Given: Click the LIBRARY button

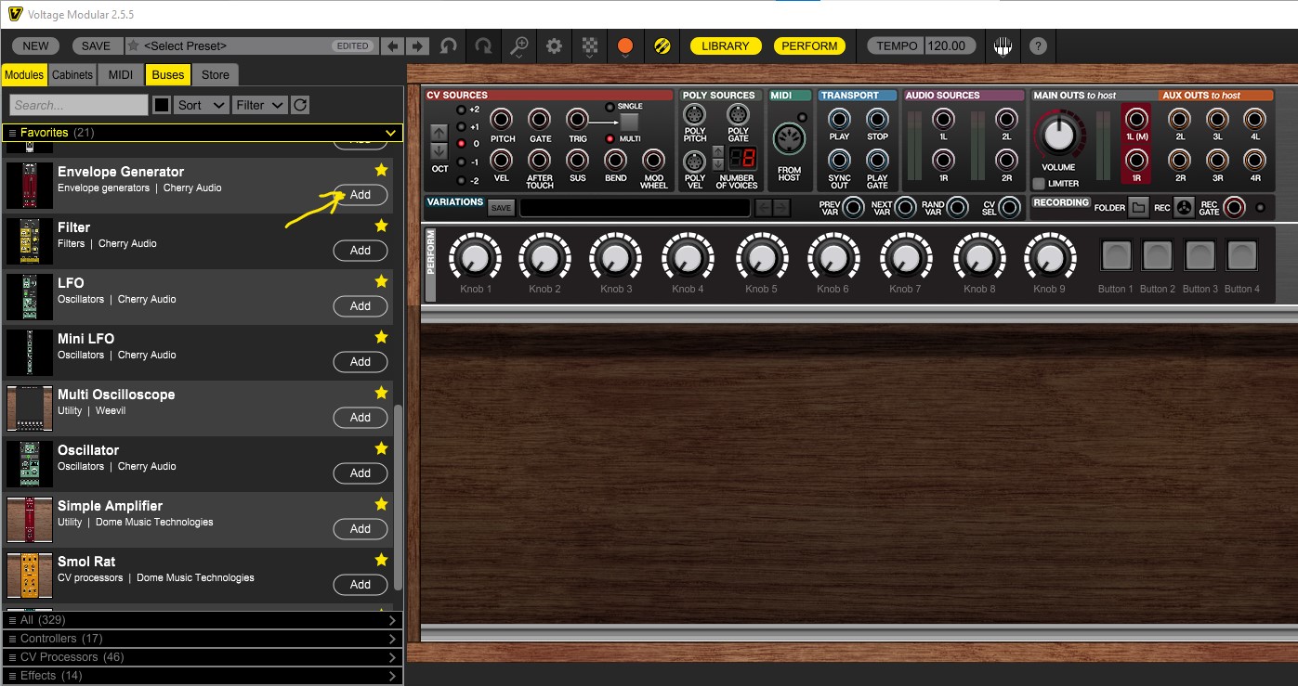Looking at the screenshot, I should [726, 45].
